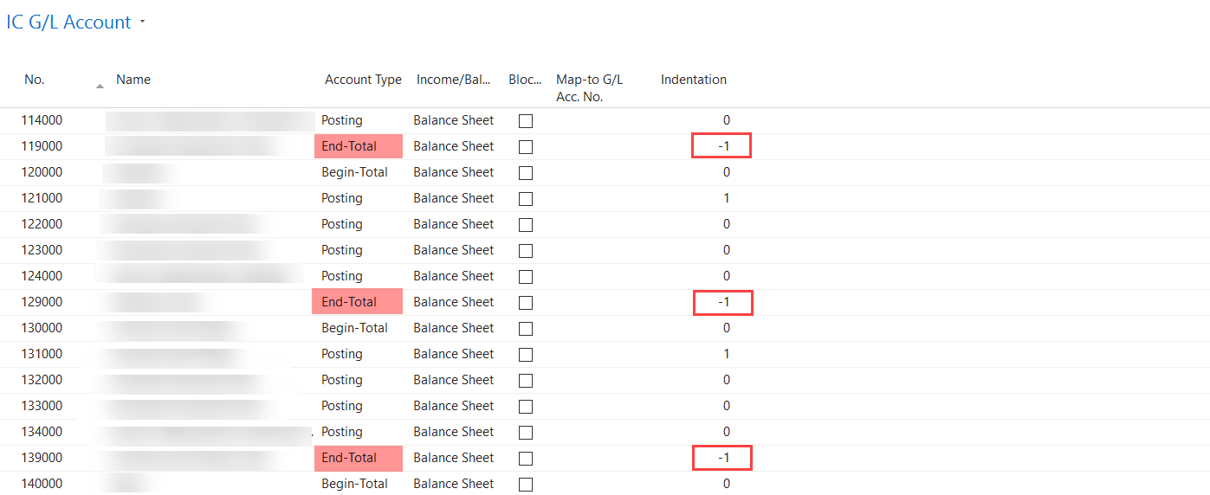Viewport: 1210px width, 495px height.
Task: Select account number 131000
Action: (x=42, y=354)
